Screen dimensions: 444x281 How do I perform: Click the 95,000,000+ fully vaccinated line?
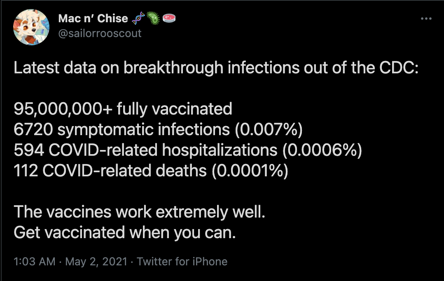123,109
